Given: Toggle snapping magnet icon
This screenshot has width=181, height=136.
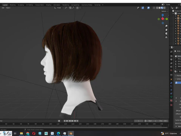Looking at the screenshot, I should point(70,8).
